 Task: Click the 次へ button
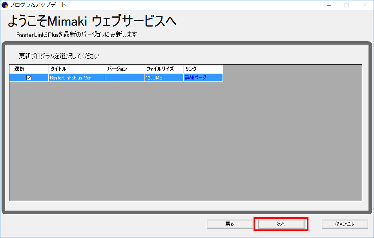[x=281, y=224]
